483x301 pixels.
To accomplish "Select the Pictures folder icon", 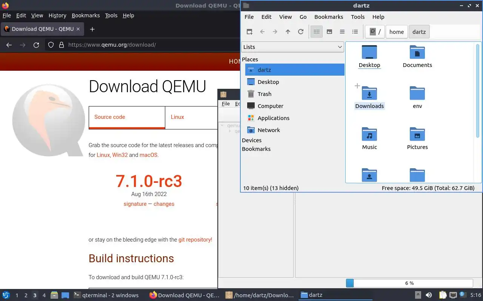I will point(417,134).
